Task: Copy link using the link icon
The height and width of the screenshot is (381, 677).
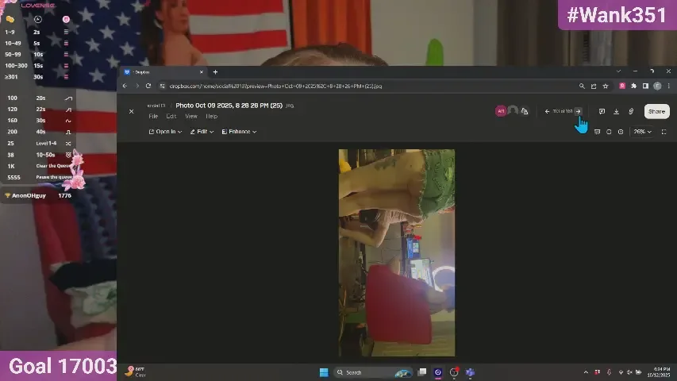Action: (631, 111)
